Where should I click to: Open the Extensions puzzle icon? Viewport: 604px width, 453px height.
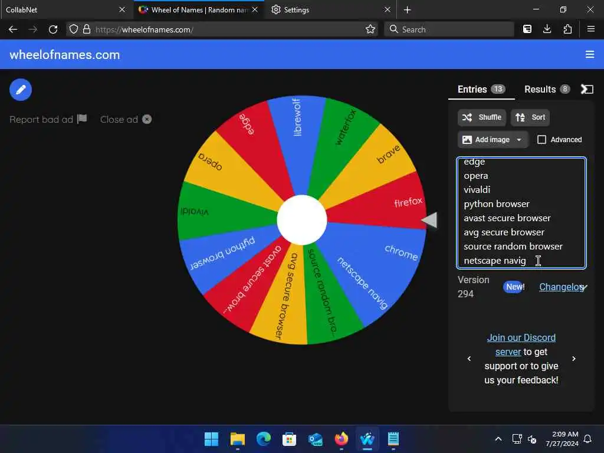pos(567,29)
